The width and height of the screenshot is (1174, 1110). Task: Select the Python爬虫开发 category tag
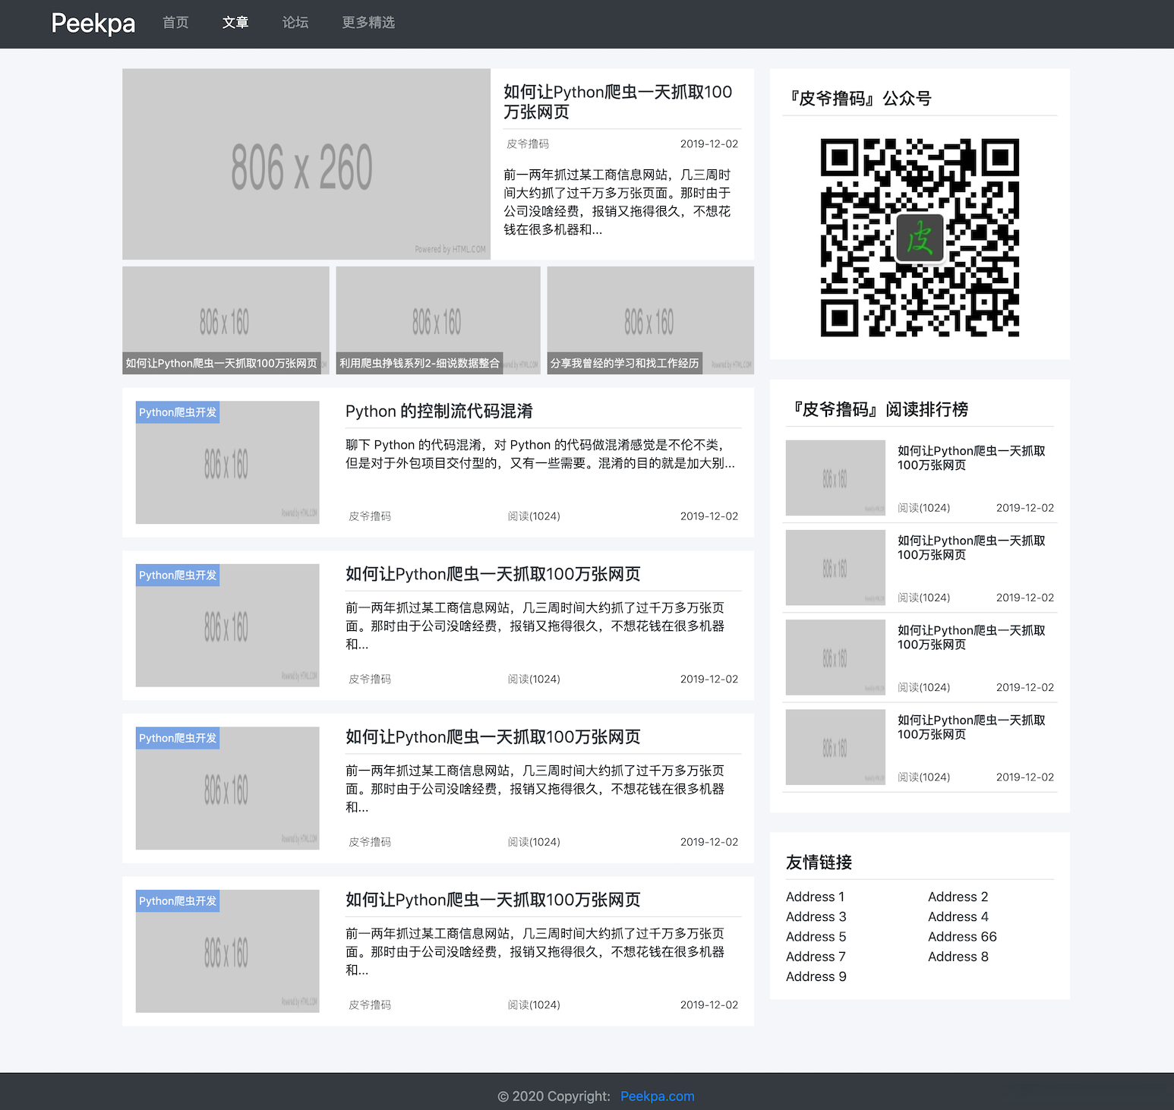point(177,412)
